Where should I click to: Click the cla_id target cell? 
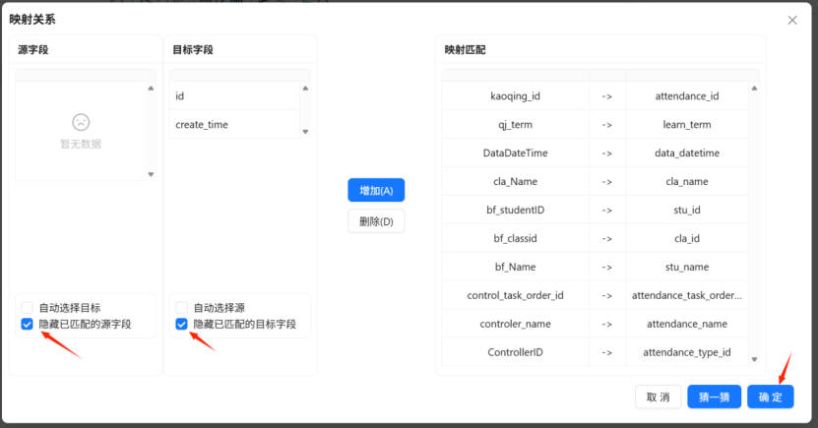[x=687, y=238]
